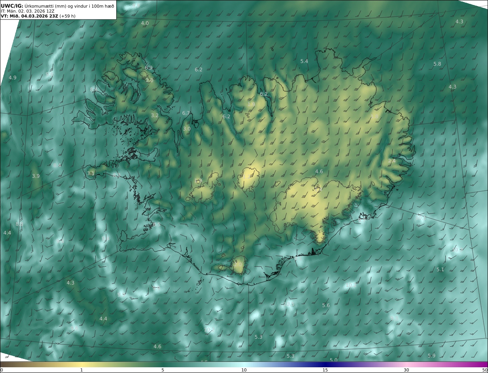Click the 5.6 value label south of Iceland
Screen dimensions: 488x373
pyautogui.click(x=326, y=305)
